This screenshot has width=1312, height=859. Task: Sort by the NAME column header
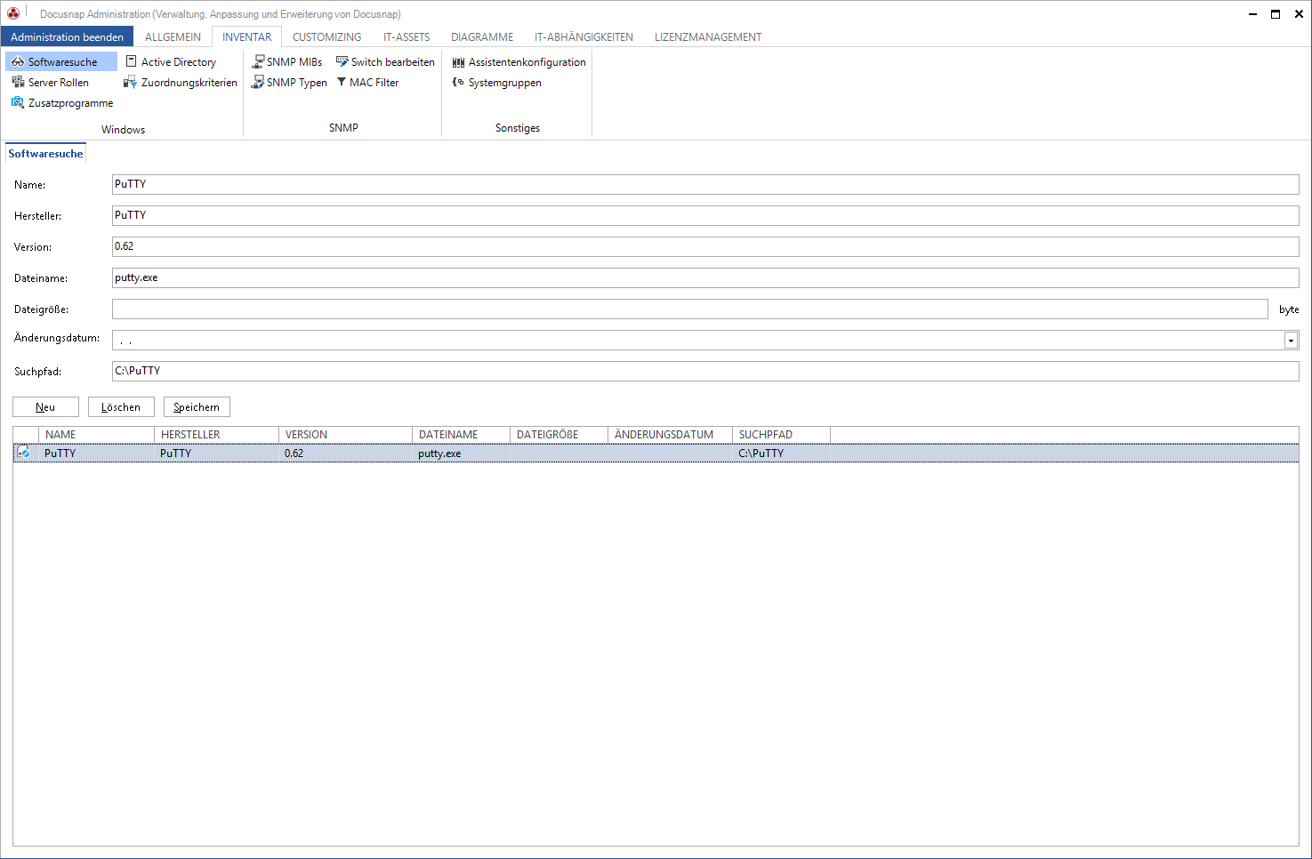pos(96,434)
